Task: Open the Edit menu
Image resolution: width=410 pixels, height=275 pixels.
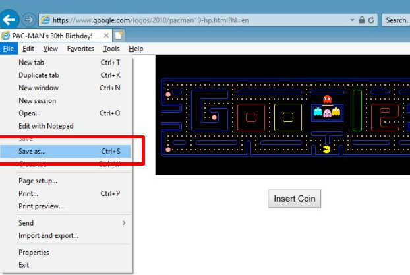Action: 28,49
